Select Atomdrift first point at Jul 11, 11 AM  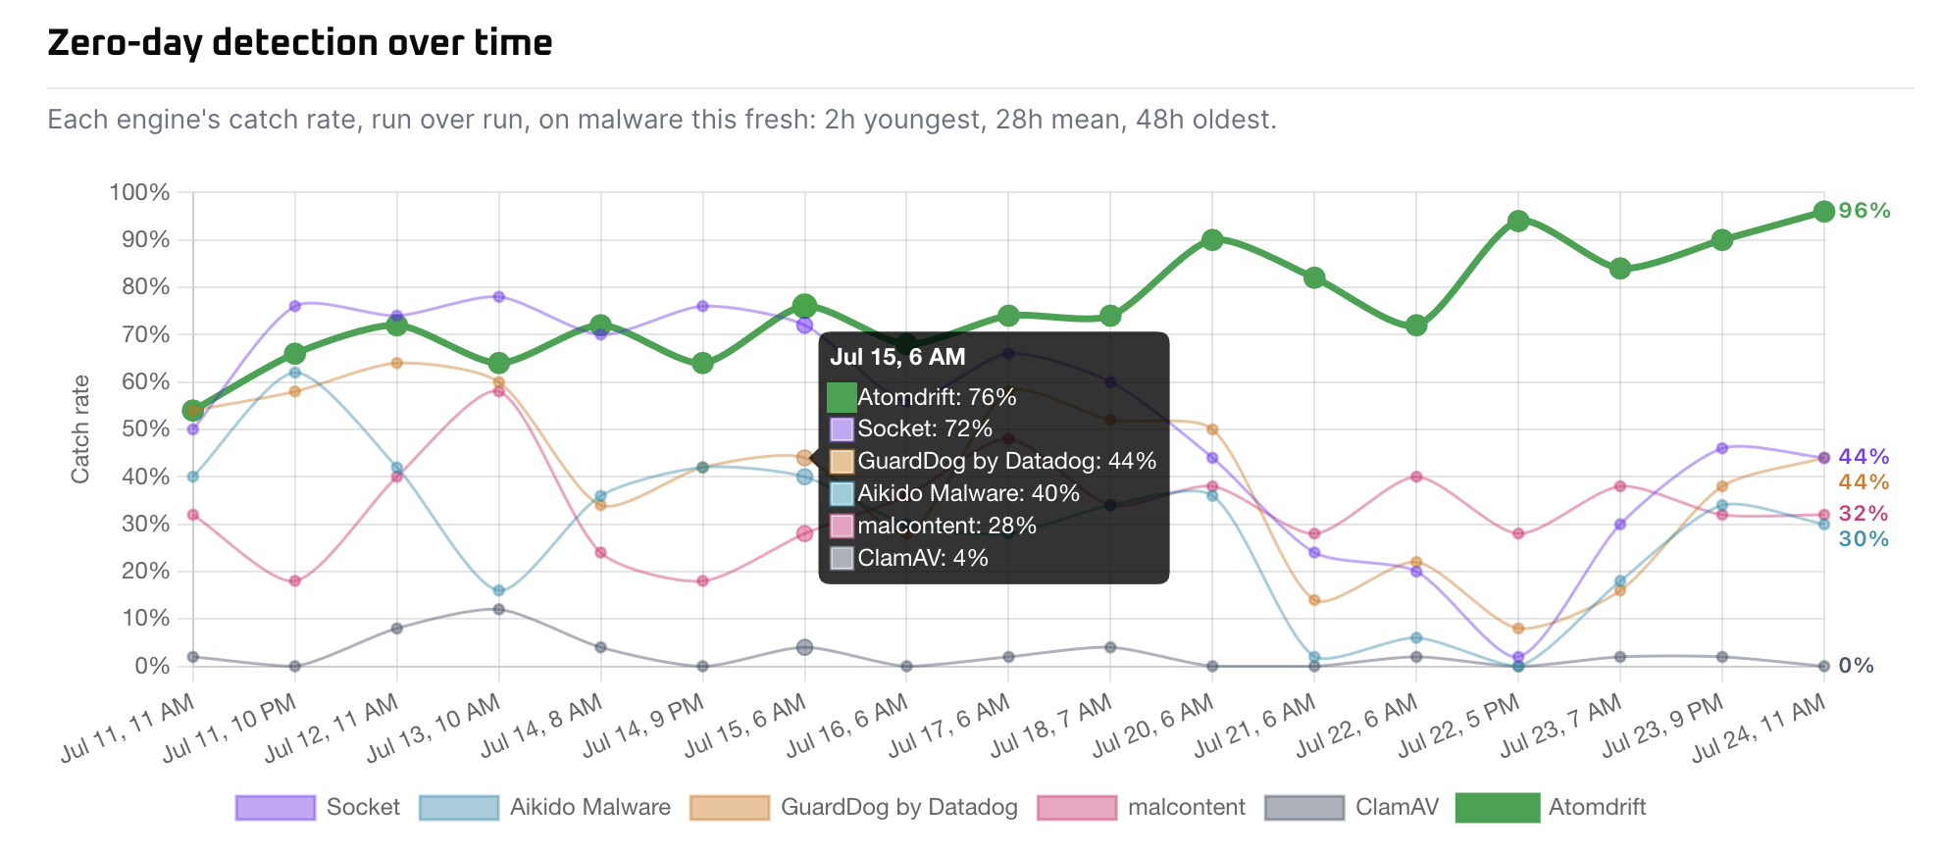click(x=193, y=410)
